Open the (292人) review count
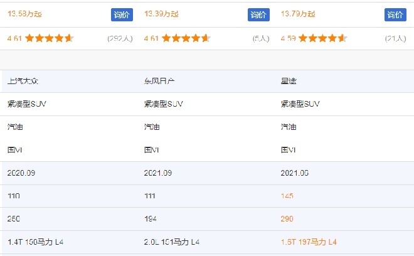 120,38
